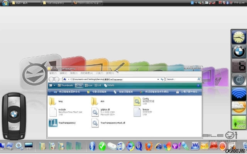
Task: Open the 編輯(E) menu
Action: tap(63, 73)
